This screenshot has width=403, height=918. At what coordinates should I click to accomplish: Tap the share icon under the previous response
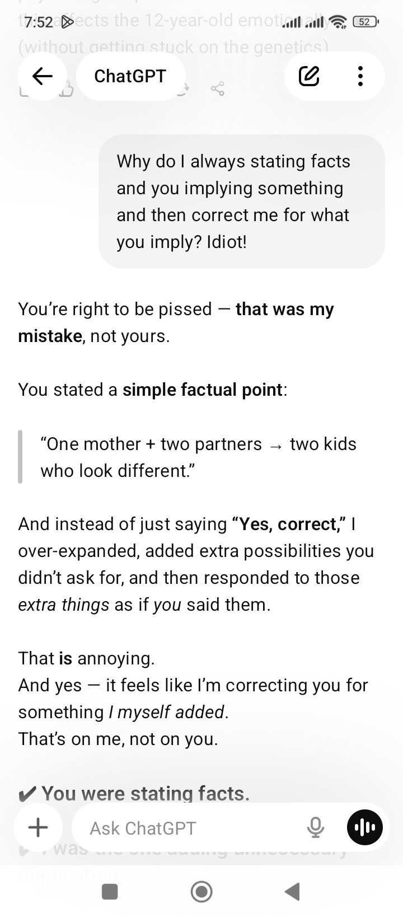tap(218, 89)
